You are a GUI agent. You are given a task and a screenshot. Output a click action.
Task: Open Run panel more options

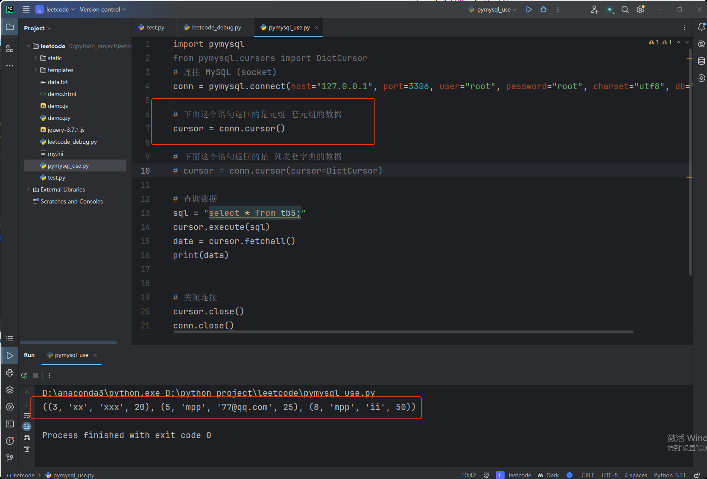point(50,375)
